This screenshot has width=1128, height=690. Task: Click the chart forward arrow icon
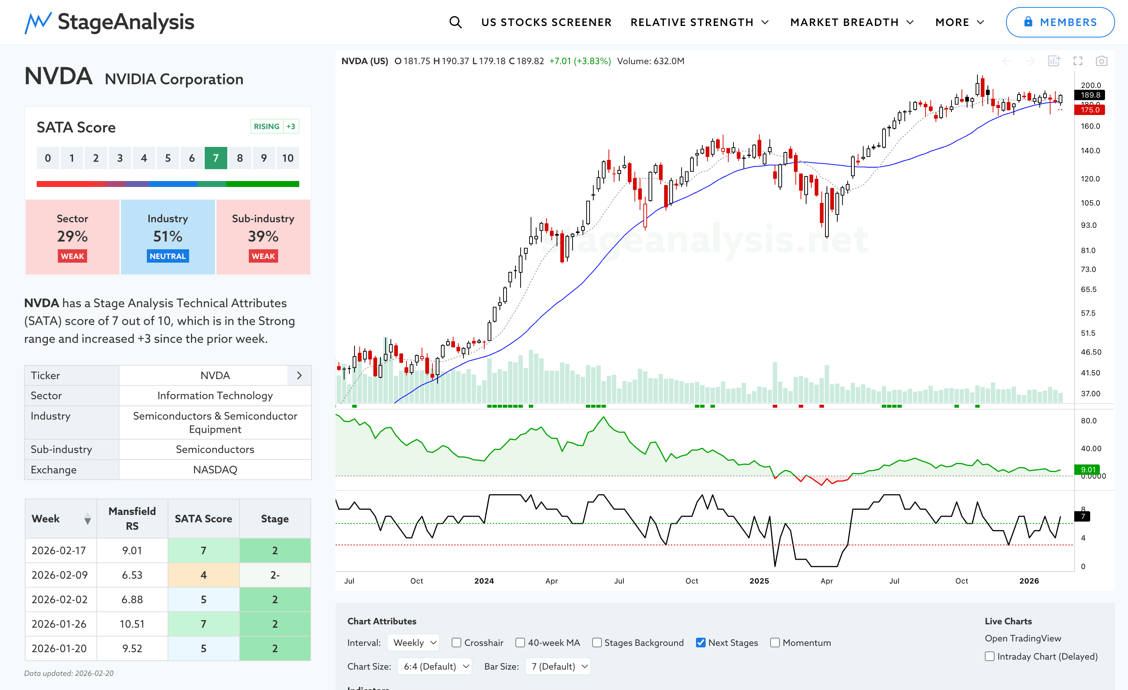1030,61
